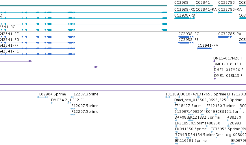This screenshot has height=145, width=246.
Task: Open transcript CG2941-RA
Action: coord(206,10)
